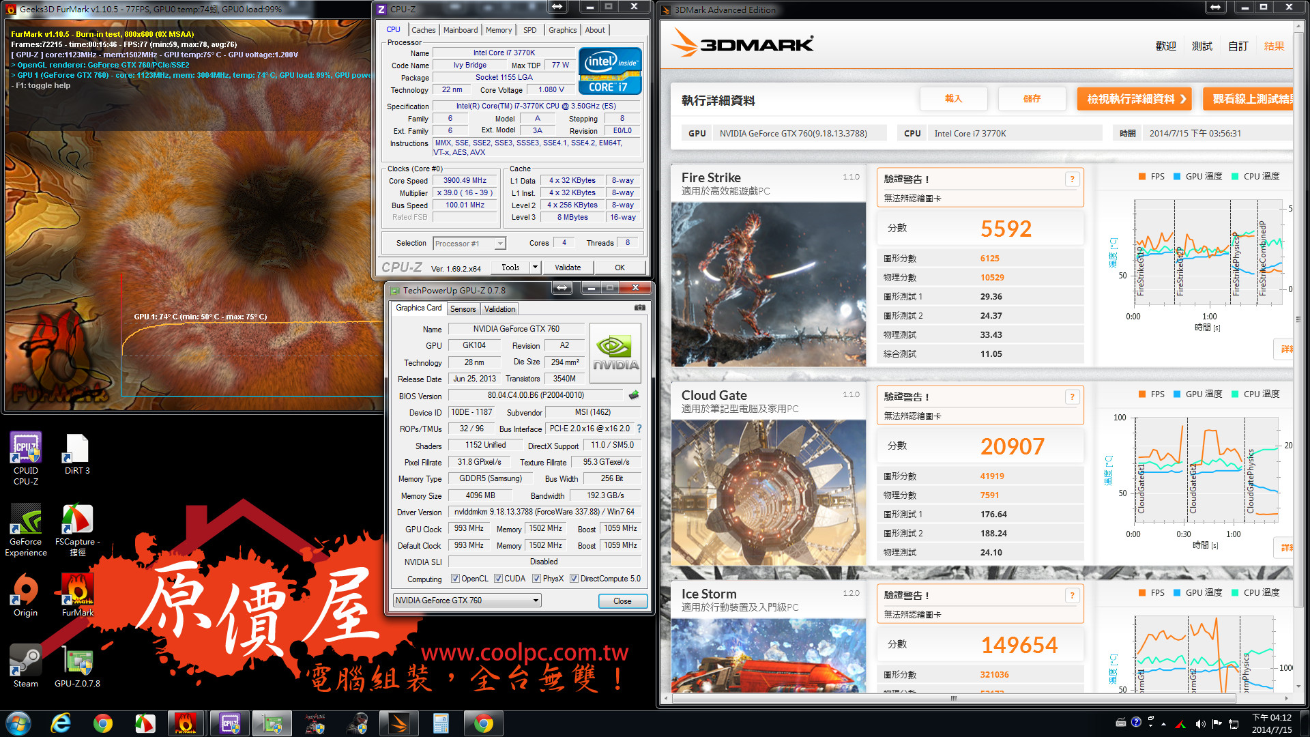The height and width of the screenshot is (737, 1310).
Task: Click the bus interface question mark in GPU-Z
Action: (x=639, y=429)
